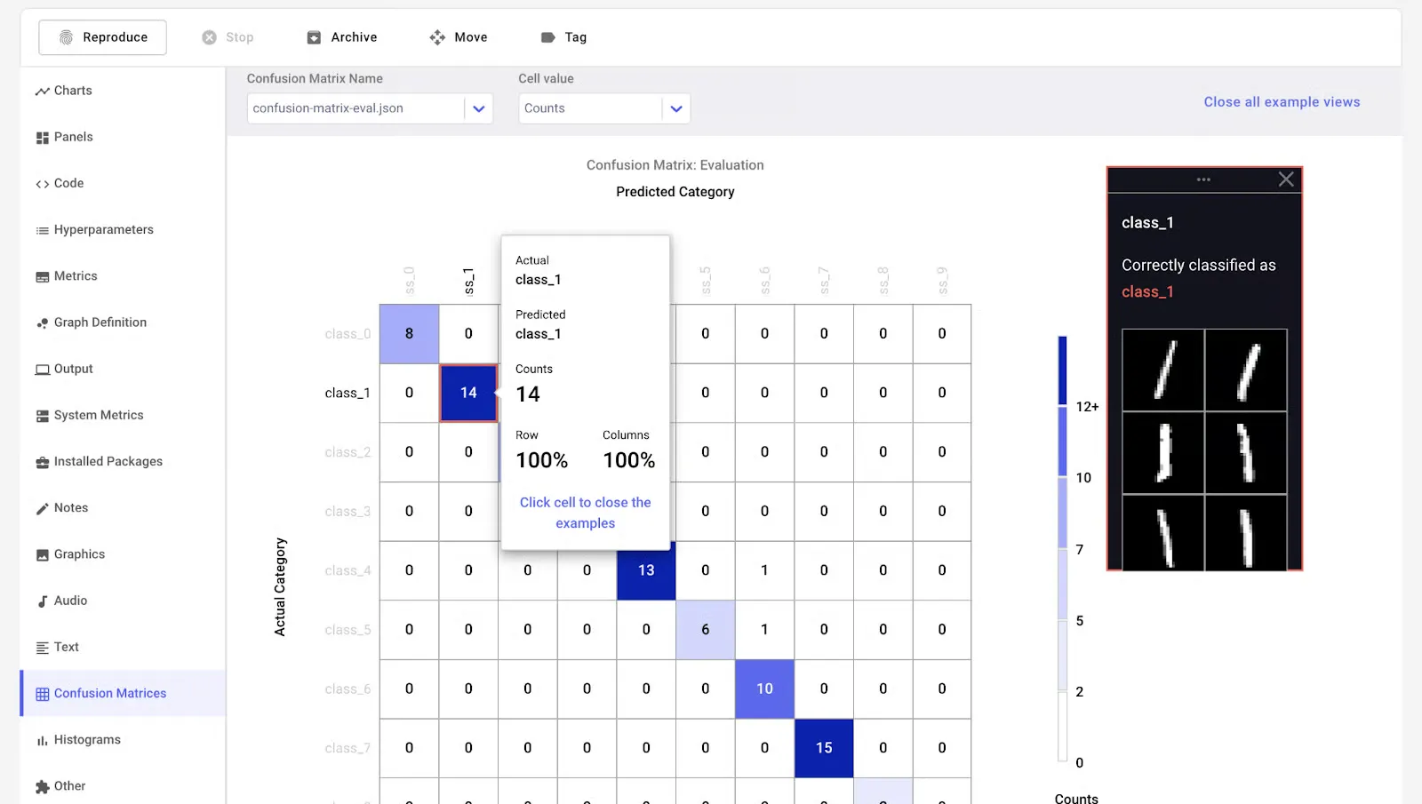Click the middle-left digit example thumbnail
This screenshot has width=1422, height=804.
(x=1163, y=453)
